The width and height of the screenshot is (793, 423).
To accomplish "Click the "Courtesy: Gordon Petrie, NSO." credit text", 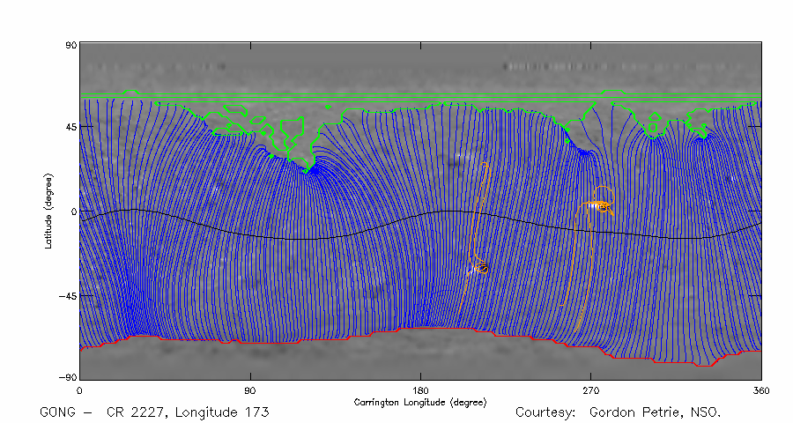I will 618,412.
